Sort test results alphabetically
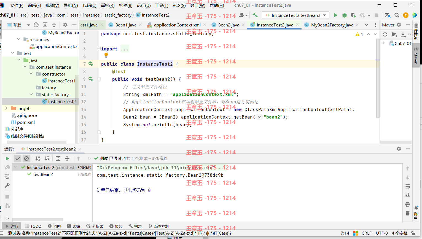 38,159
